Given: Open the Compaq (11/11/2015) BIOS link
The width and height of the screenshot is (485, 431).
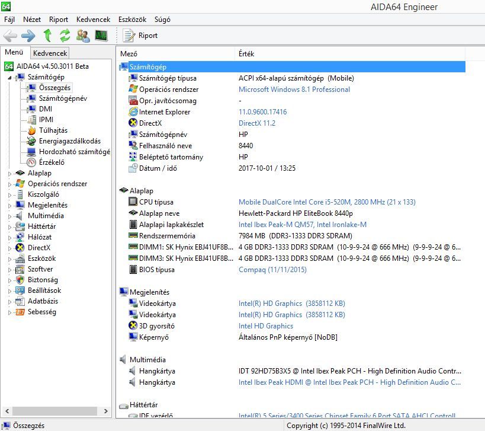Looking at the screenshot, I should click(x=272, y=270).
